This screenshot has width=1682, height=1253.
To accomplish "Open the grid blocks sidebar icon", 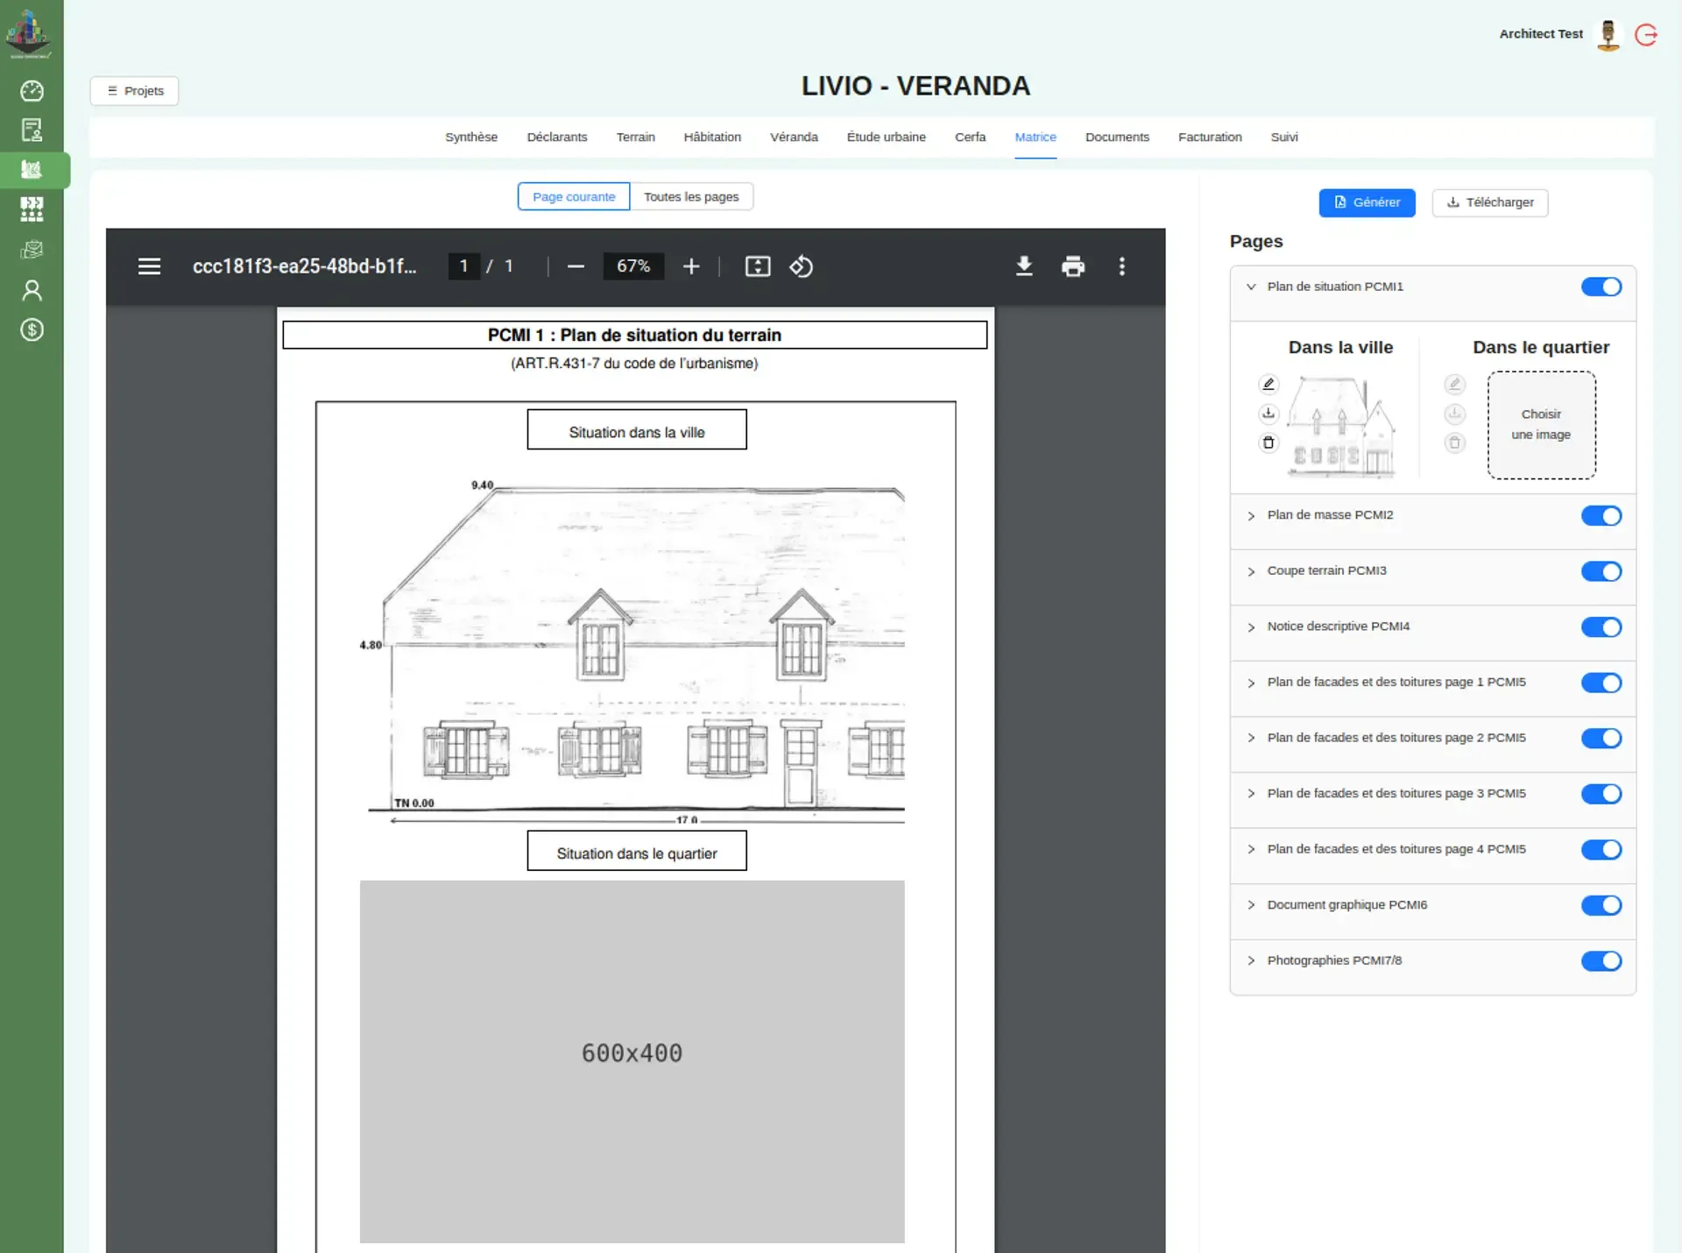I will tap(32, 209).
